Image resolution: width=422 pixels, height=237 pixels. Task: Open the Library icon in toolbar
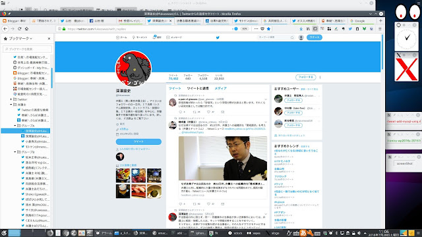[x=308, y=29]
